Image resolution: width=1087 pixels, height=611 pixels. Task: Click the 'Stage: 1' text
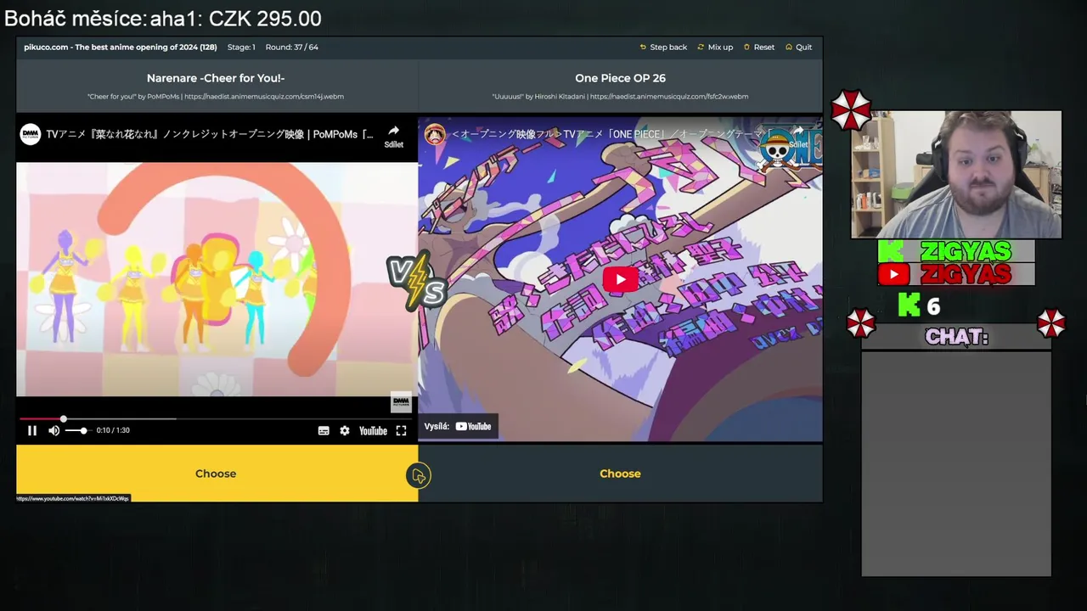point(241,47)
